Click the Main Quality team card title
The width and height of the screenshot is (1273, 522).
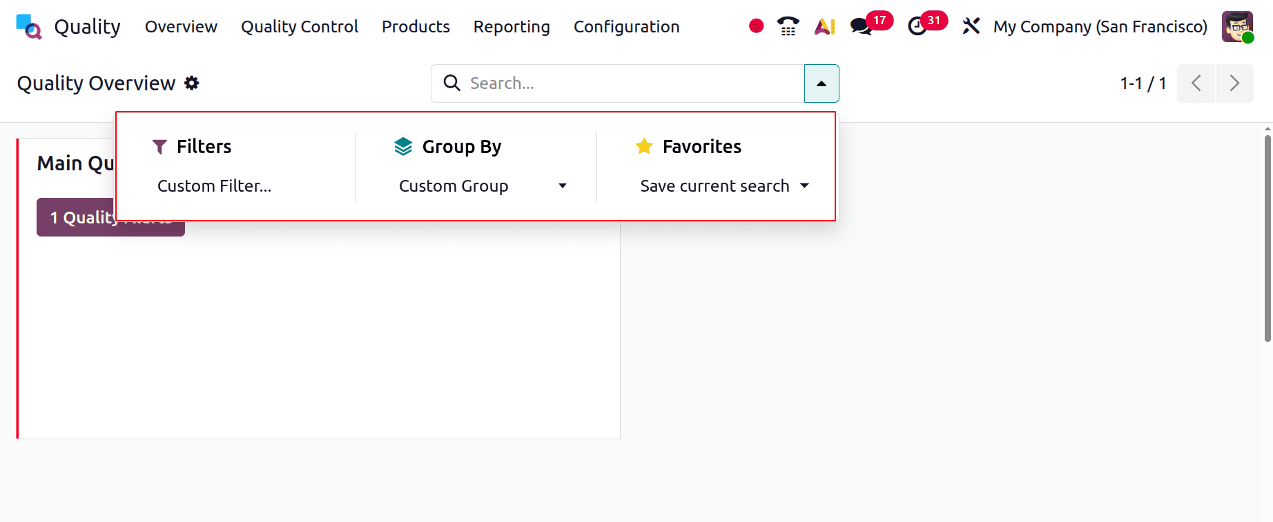click(x=75, y=163)
